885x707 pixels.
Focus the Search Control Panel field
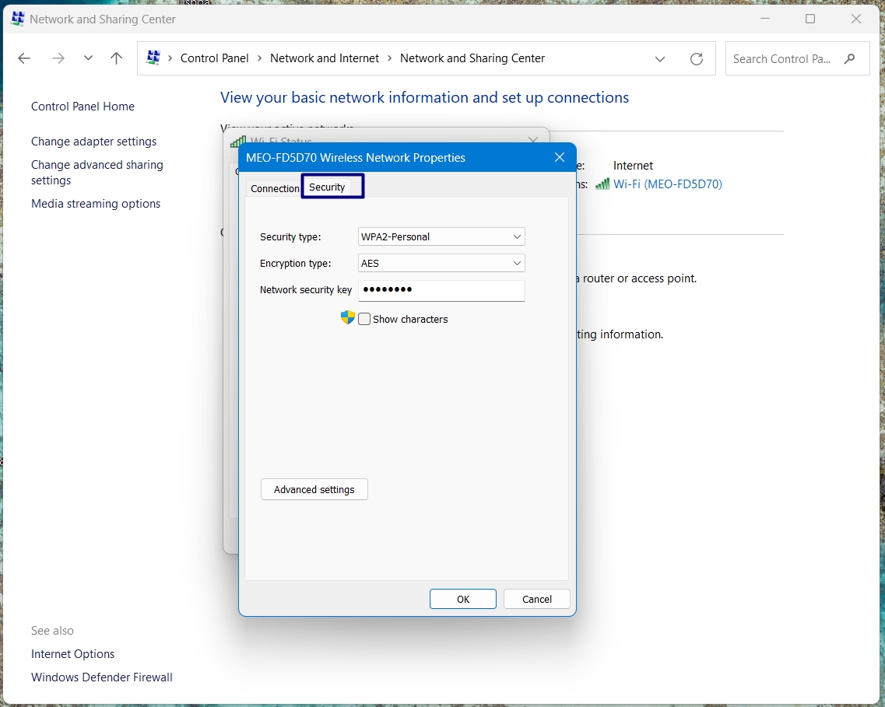(x=797, y=58)
